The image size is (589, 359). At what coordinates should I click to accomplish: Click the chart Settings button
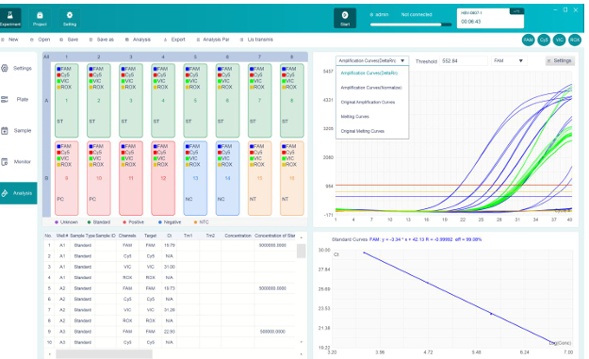[x=560, y=61]
